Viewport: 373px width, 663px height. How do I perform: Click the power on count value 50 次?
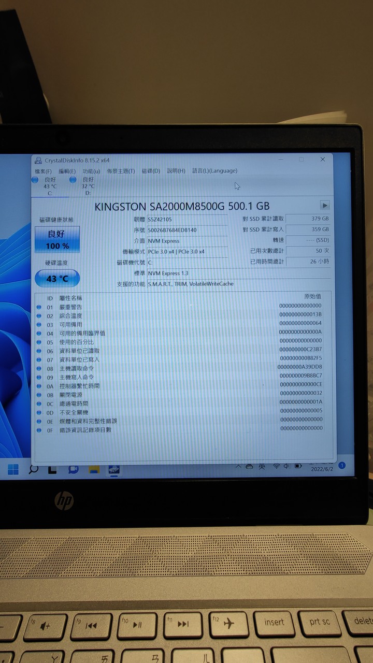click(308, 251)
